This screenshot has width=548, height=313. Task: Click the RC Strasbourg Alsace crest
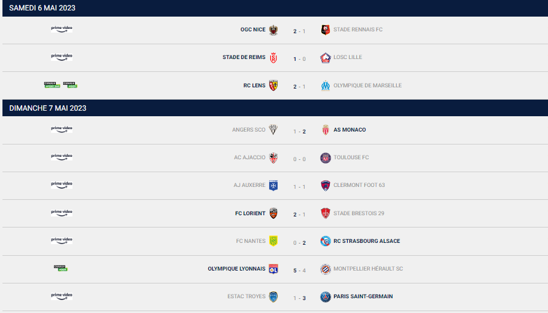326,241
